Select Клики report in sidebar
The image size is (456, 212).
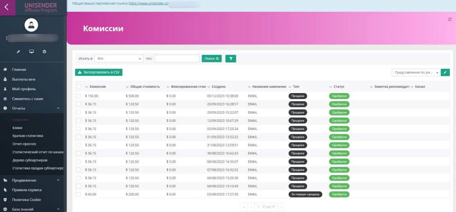pos(17,128)
